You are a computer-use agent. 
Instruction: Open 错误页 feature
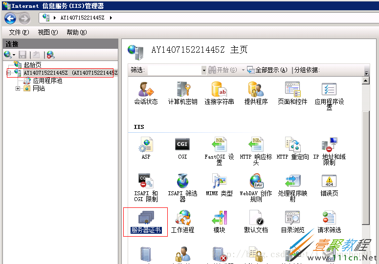(329, 184)
